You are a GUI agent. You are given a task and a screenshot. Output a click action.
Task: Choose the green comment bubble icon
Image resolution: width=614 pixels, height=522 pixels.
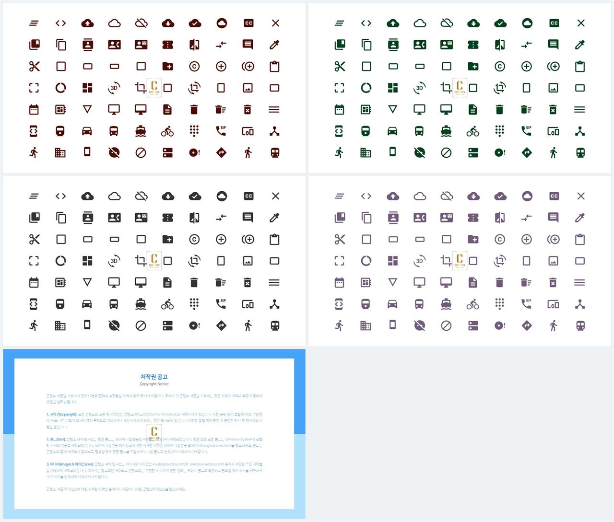pos(553,45)
